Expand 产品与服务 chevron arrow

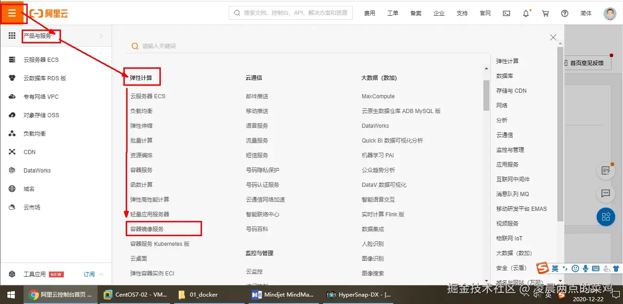[x=101, y=36]
